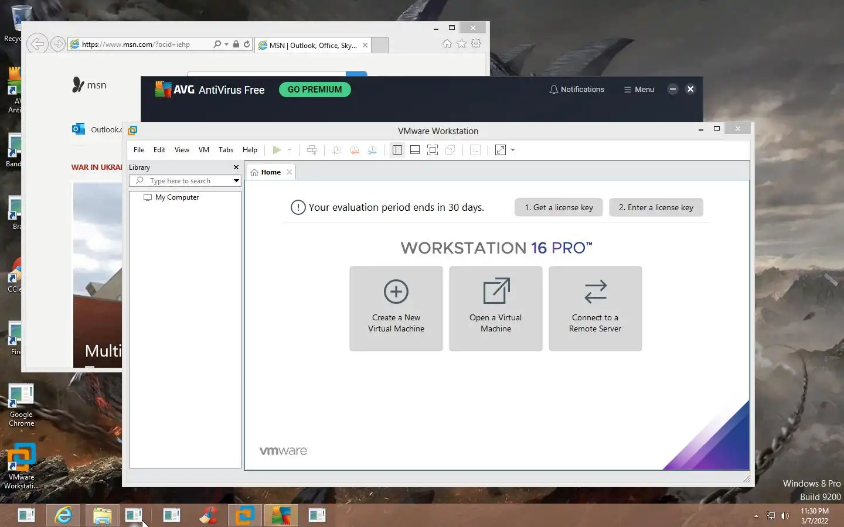Image resolution: width=844 pixels, height=527 pixels.
Task: Open the Edit menu in VMware
Action: [x=159, y=150]
